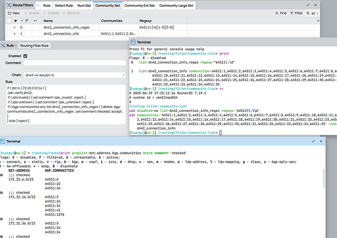Open Find in Route Filters
This screenshot has height=238, width=337.
281,13
